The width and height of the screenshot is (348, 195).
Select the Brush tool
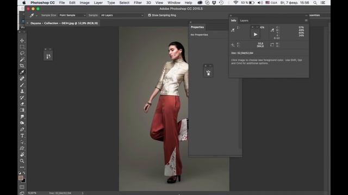pos(22,85)
